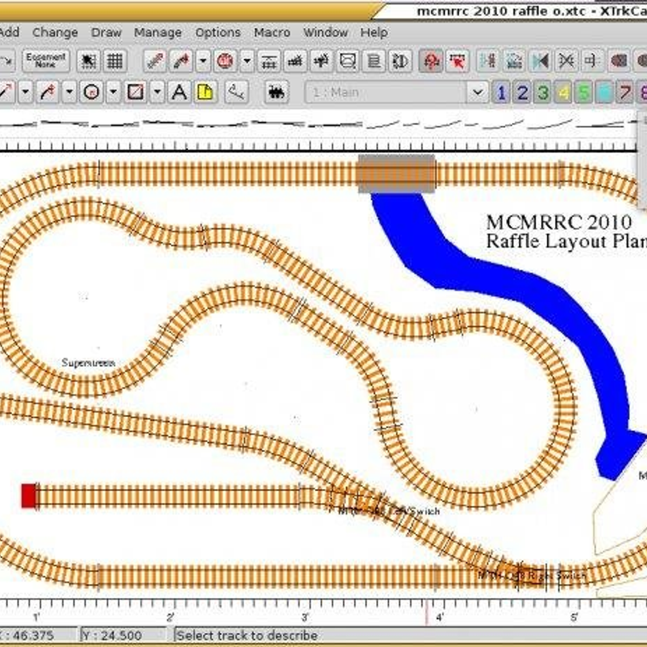Select the Turntable circular red tool

coord(225,61)
